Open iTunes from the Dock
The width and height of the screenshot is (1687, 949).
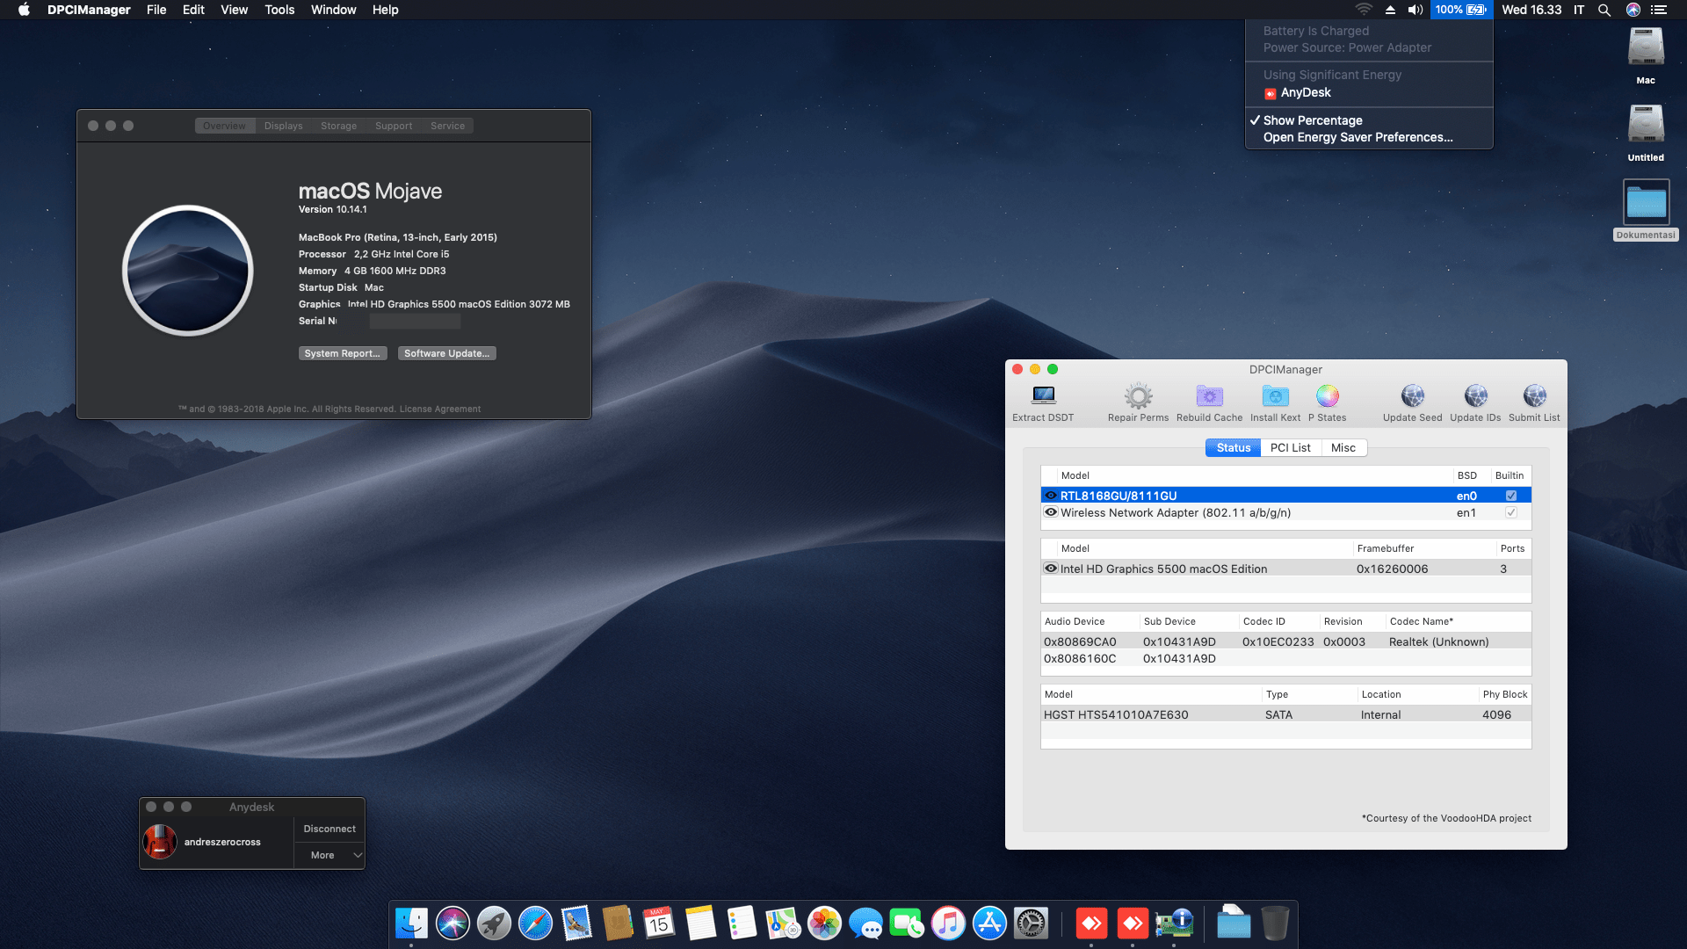pos(948,924)
